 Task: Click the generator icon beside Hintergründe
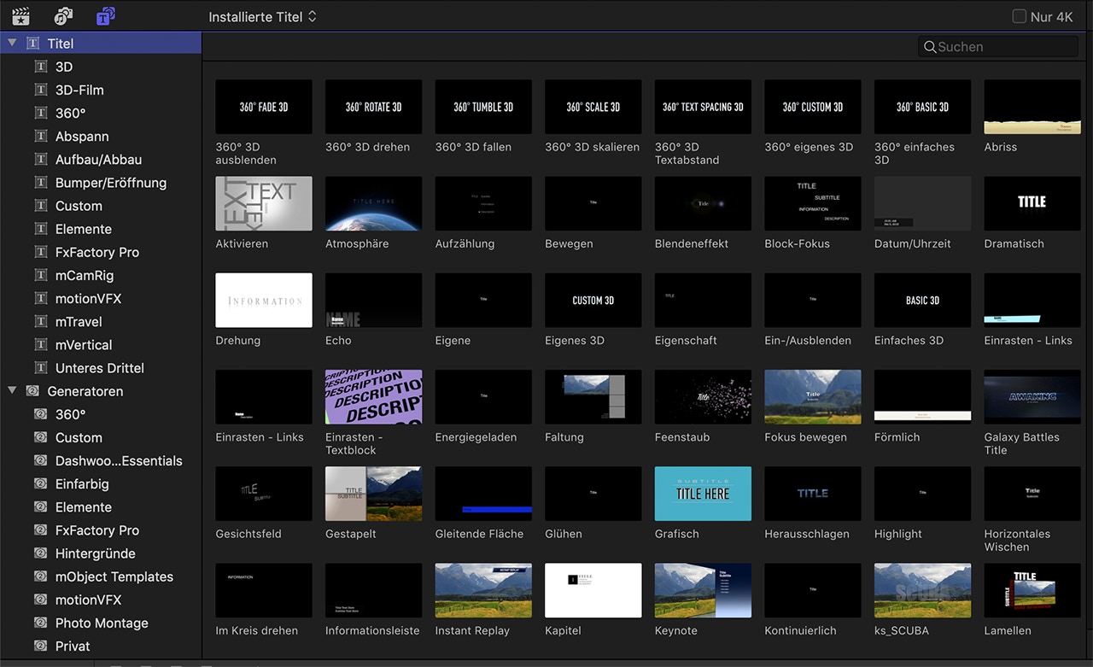[40, 553]
